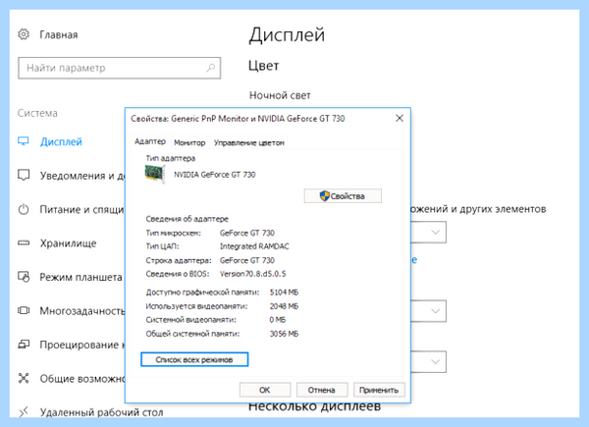Click the Дисплей monitor icon in sidebar
Viewport: 589px width, 427px height.
24,141
